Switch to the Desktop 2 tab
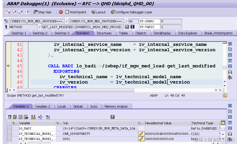The height and width of the screenshot is (144, 237). tap(40, 33)
